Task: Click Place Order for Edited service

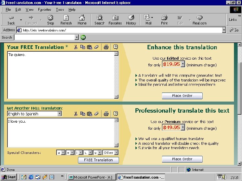Action: pyautogui.click(x=182, y=96)
